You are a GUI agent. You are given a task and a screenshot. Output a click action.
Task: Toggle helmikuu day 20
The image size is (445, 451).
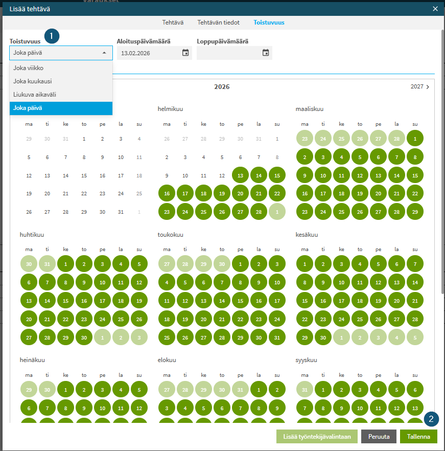[x=240, y=193]
